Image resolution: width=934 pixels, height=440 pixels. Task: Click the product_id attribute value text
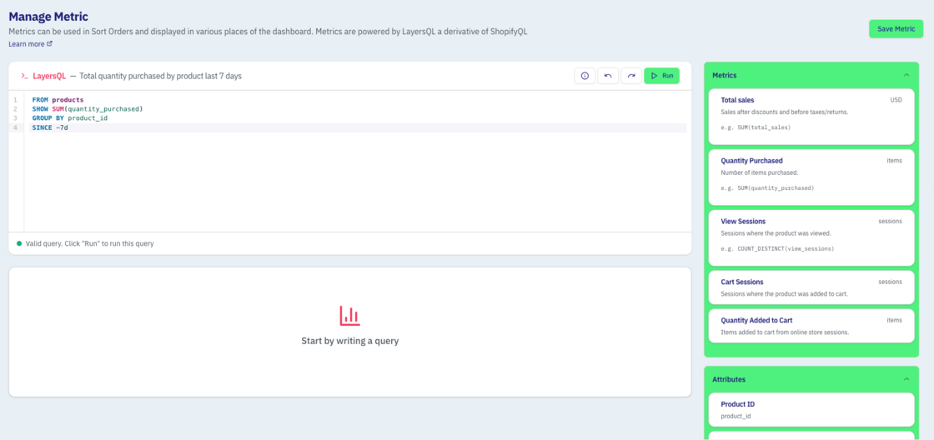[736, 416]
